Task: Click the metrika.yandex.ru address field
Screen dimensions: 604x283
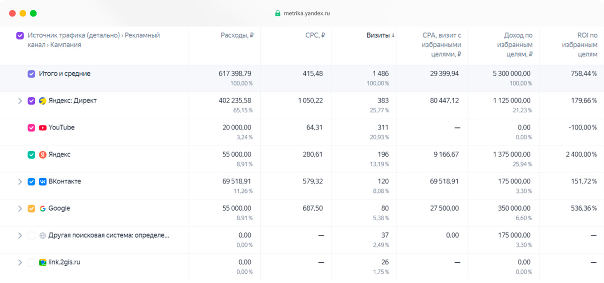Action: (x=302, y=13)
